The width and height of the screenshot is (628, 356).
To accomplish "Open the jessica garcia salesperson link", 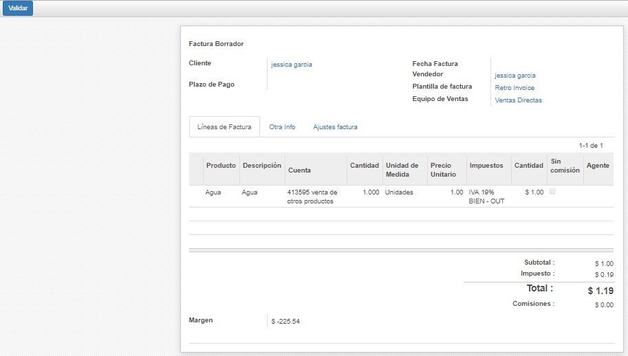I will click(515, 76).
